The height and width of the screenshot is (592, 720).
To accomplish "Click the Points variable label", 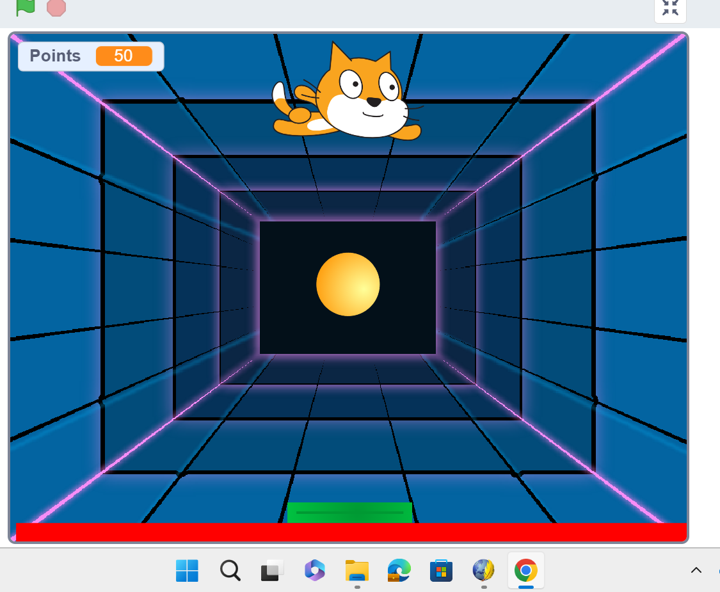I will (55, 56).
